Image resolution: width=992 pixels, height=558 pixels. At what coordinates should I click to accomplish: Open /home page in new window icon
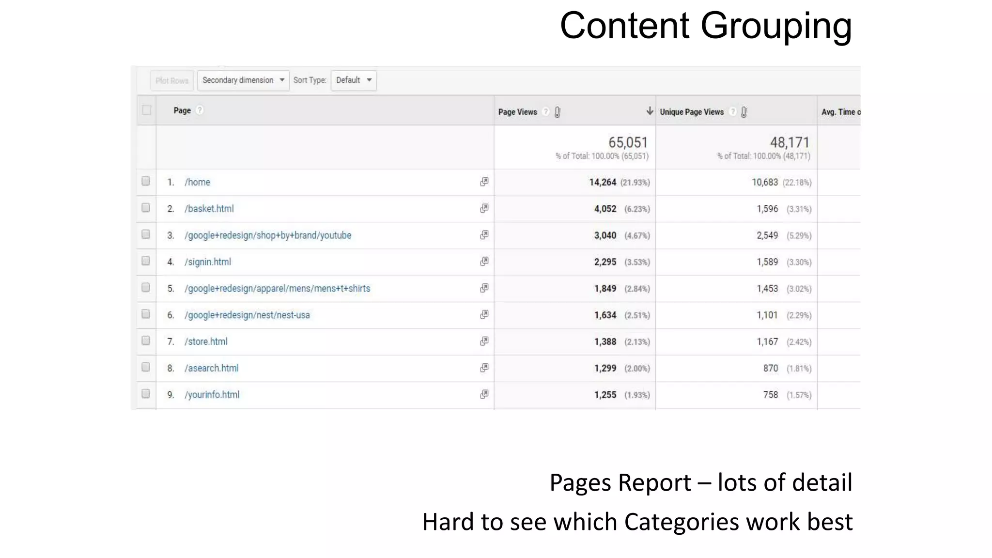[x=484, y=182]
